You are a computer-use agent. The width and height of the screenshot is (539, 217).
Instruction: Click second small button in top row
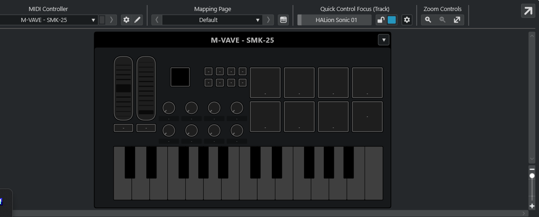pos(220,71)
